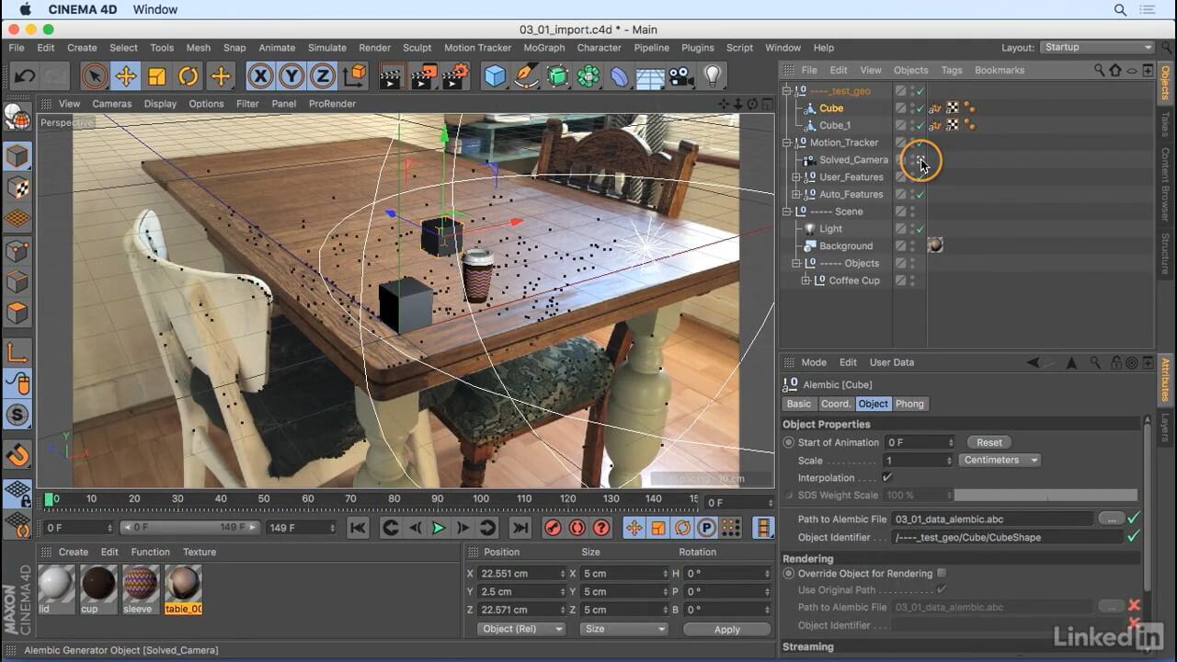The width and height of the screenshot is (1177, 662).
Task: Select the Rotate tool icon
Action: coord(189,76)
